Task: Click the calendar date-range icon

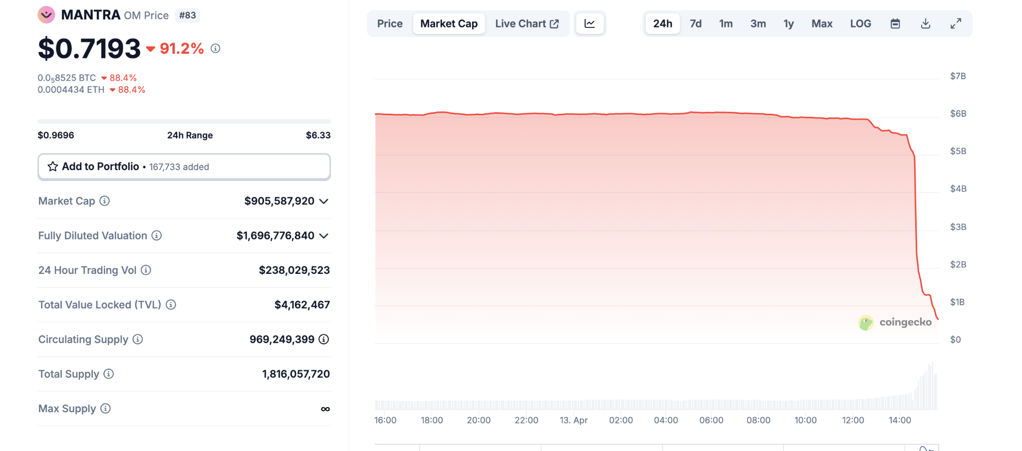Action: click(x=895, y=23)
